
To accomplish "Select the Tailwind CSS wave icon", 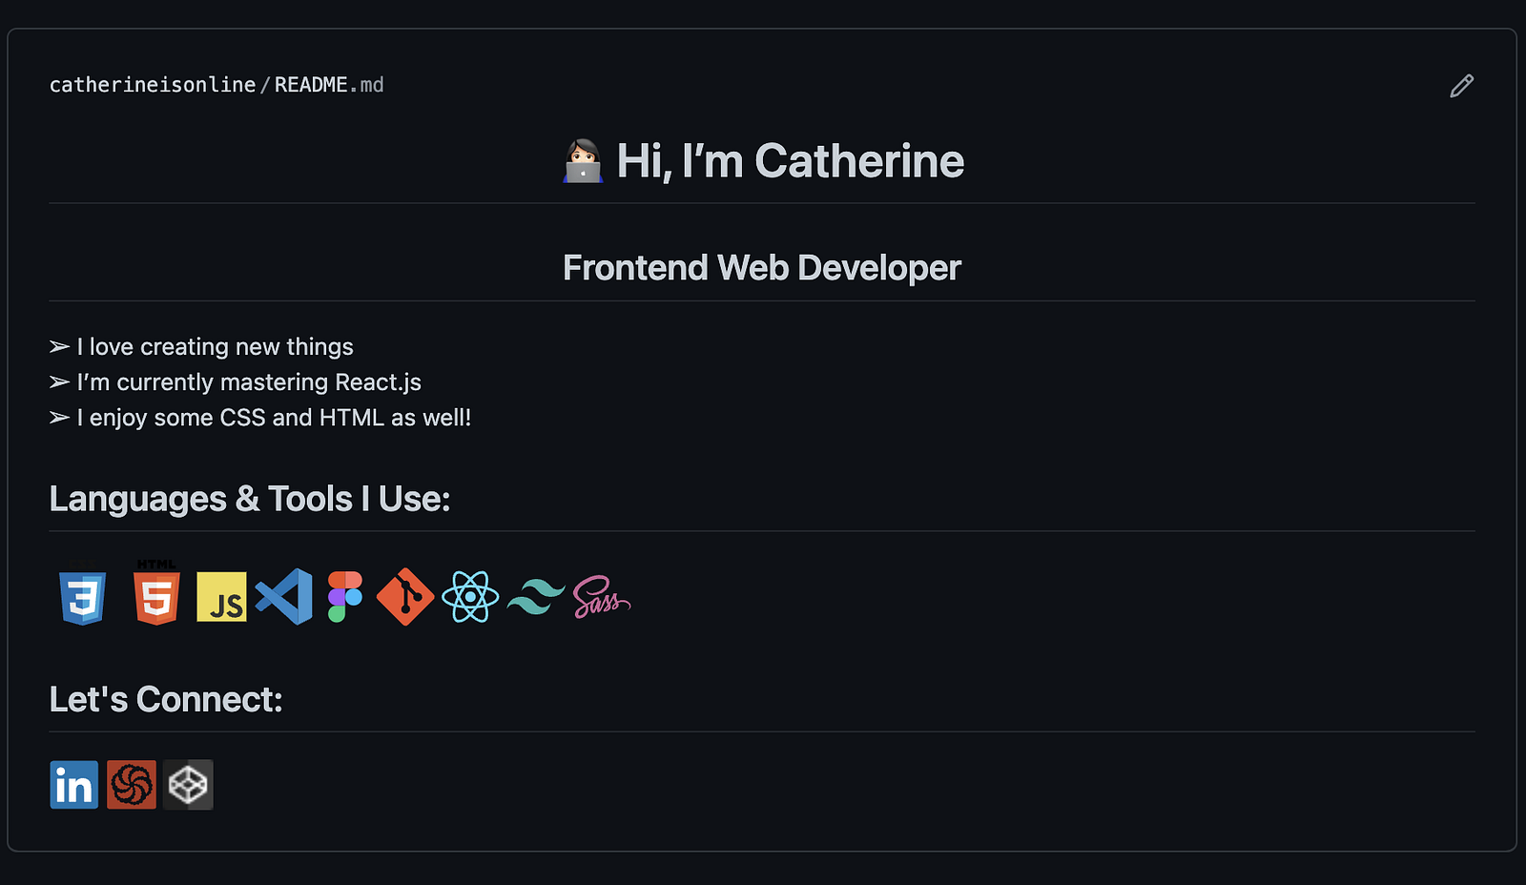I will pos(535,597).
